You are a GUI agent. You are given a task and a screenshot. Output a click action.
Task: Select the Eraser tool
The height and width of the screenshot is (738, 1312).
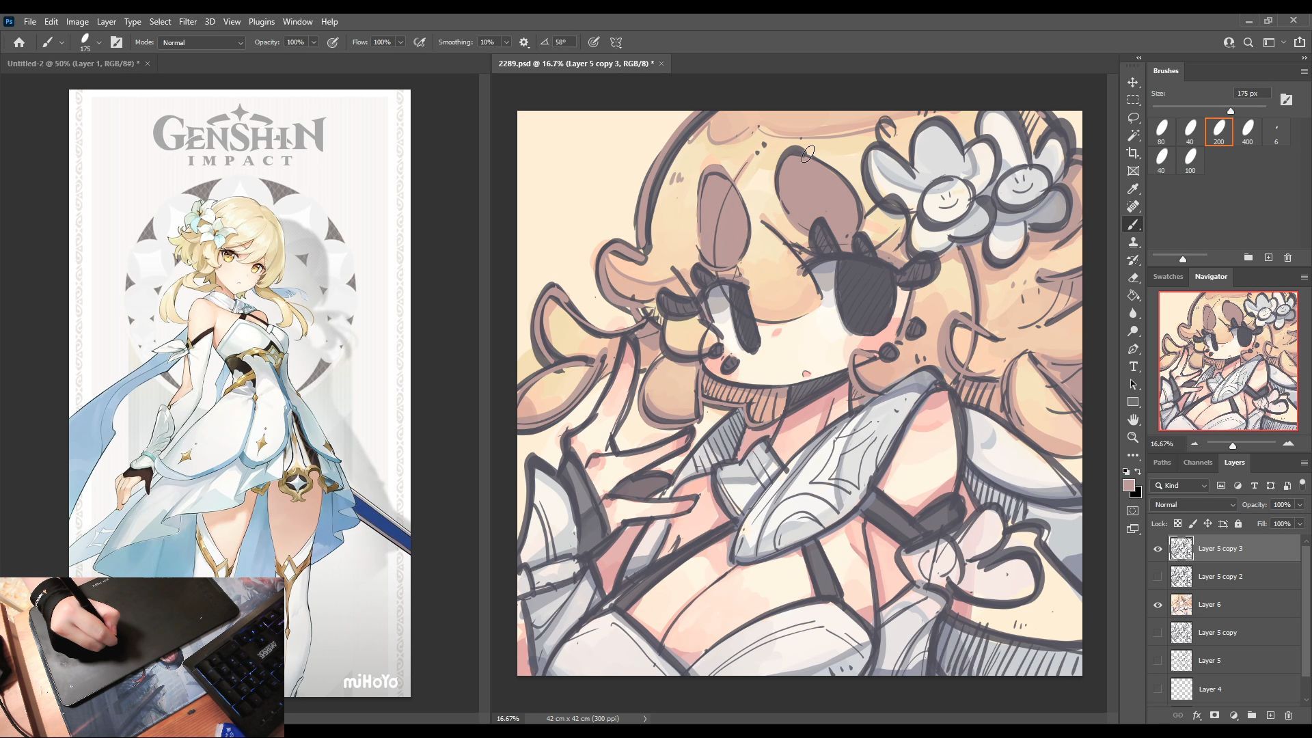coord(1133,277)
